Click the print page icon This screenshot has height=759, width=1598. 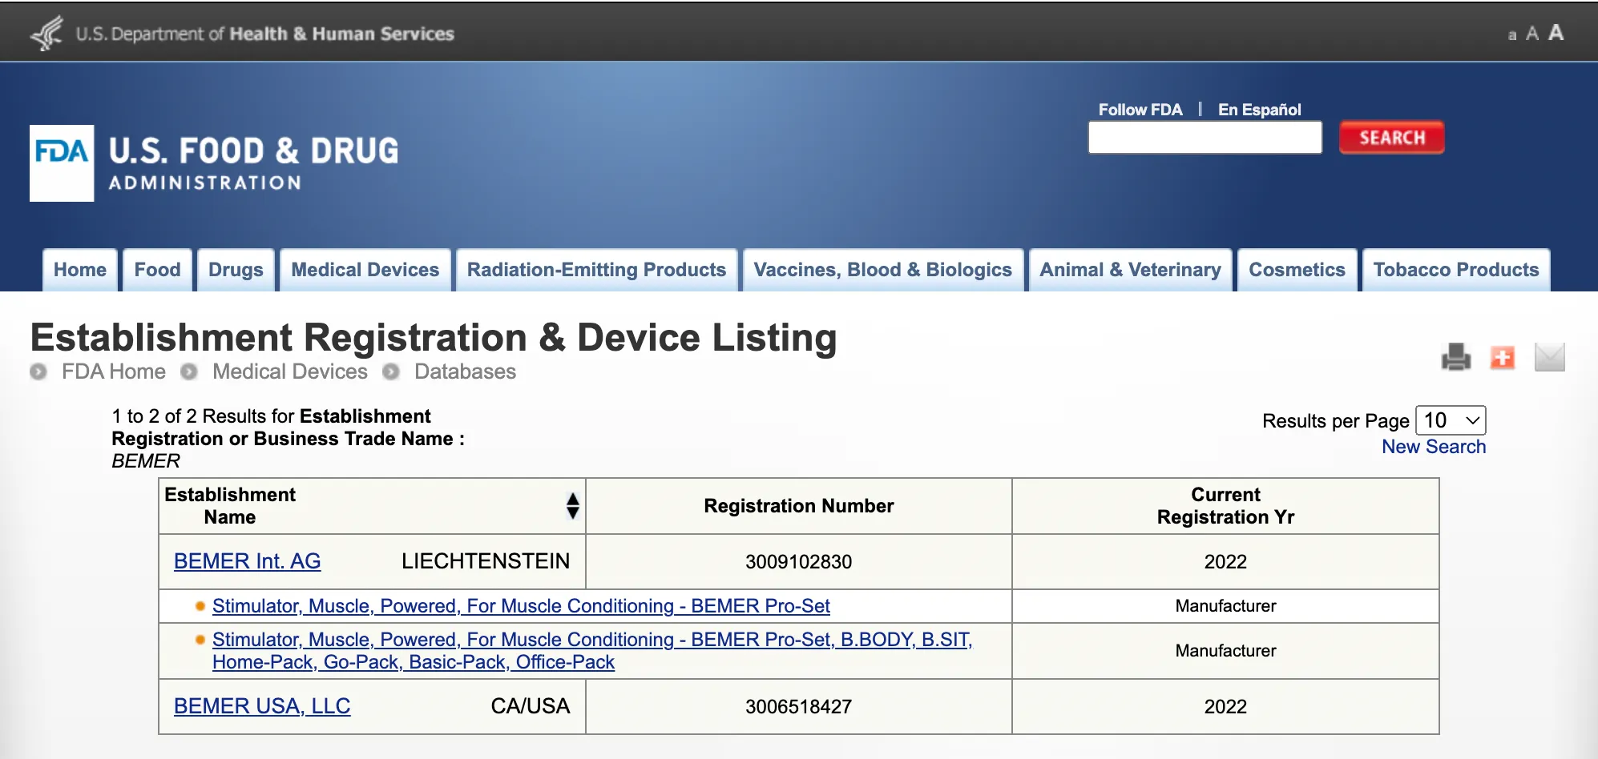(x=1456, y=357)
